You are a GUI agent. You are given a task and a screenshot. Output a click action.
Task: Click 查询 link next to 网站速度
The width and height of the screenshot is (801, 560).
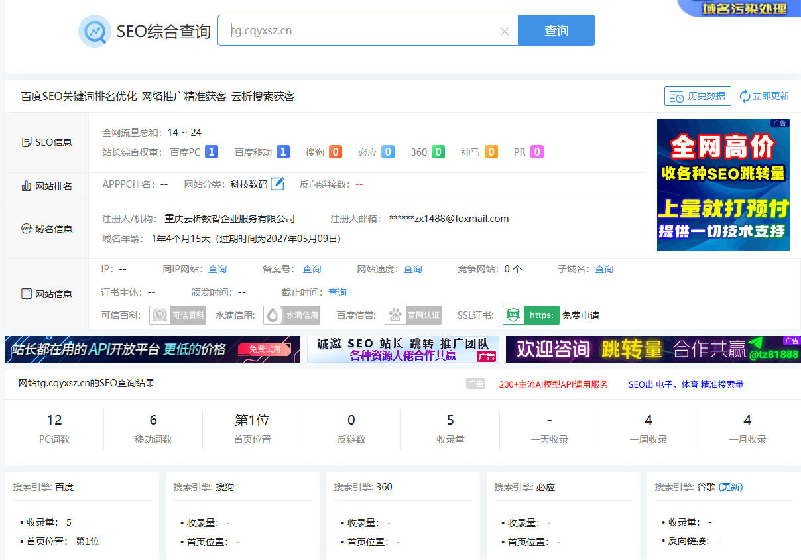[412, 269]
